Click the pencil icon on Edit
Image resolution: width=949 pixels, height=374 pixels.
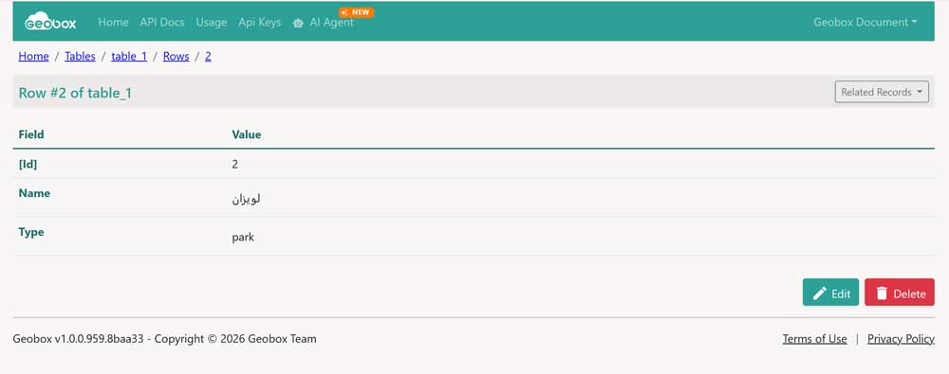pyautogui.click(x=820, y=294)
